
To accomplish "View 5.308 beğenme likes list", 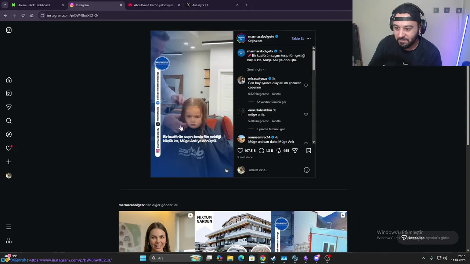I will (x=258, y=121).
